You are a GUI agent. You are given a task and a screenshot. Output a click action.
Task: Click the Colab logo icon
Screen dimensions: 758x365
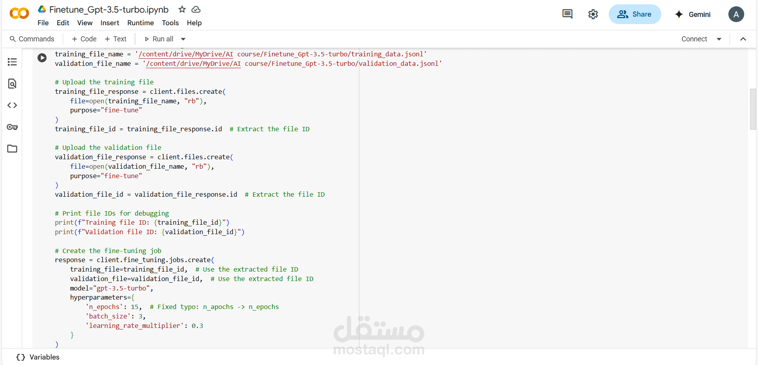coord(19,14)
